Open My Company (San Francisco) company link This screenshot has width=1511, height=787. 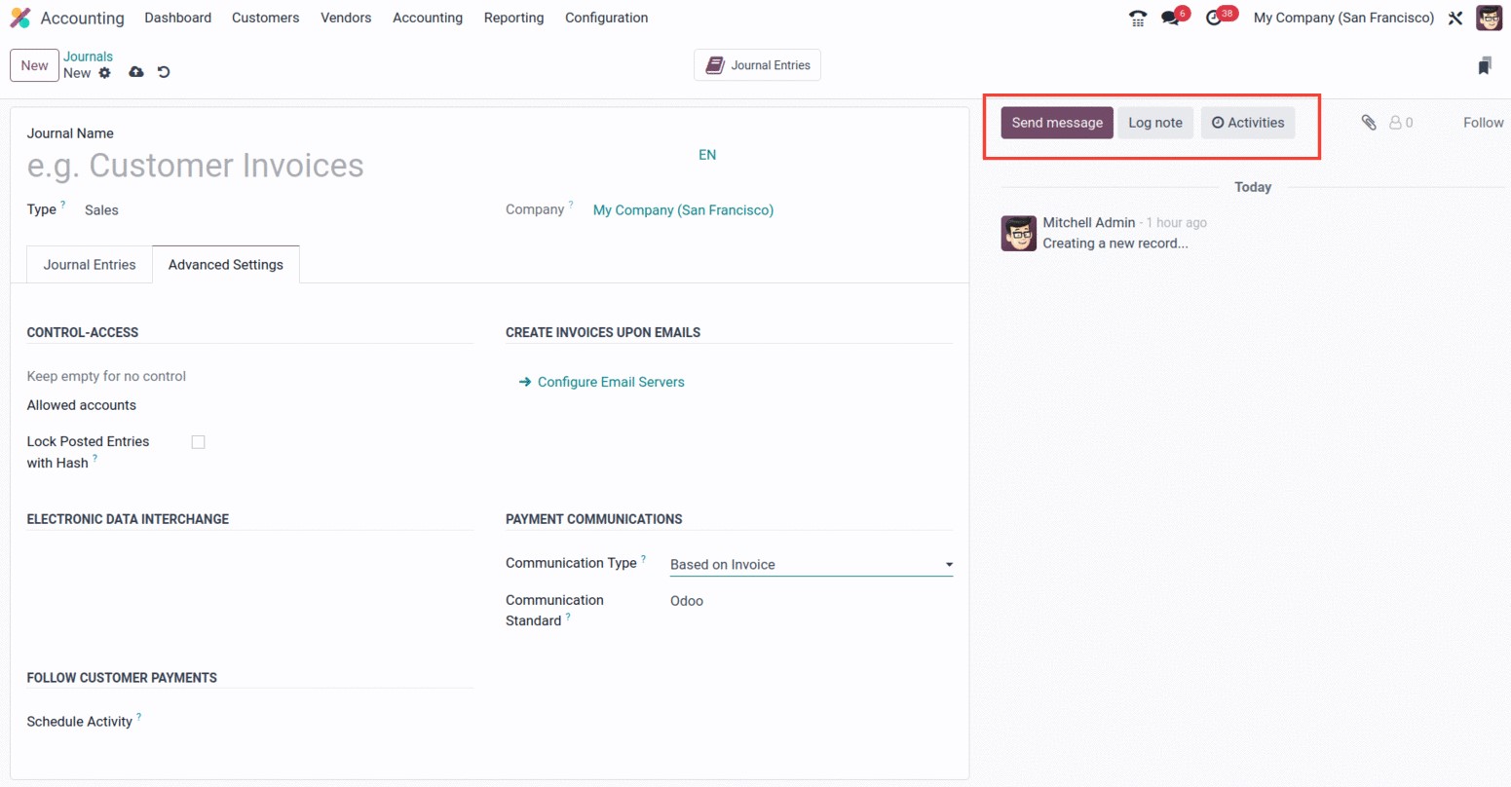(683, 210)
